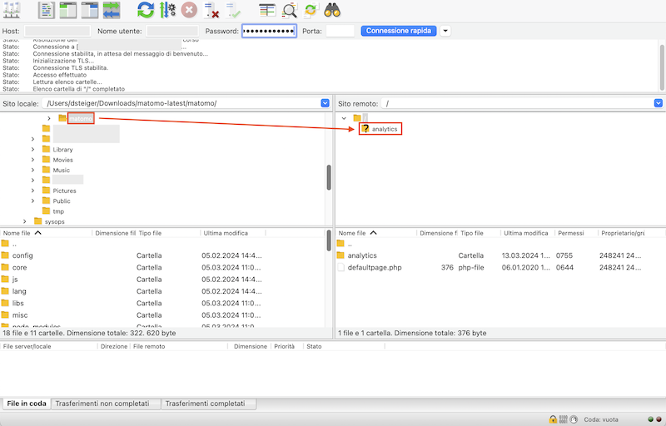666x426 pixels.
Task: Start processing the transfer queue
Action: point(168,10)
